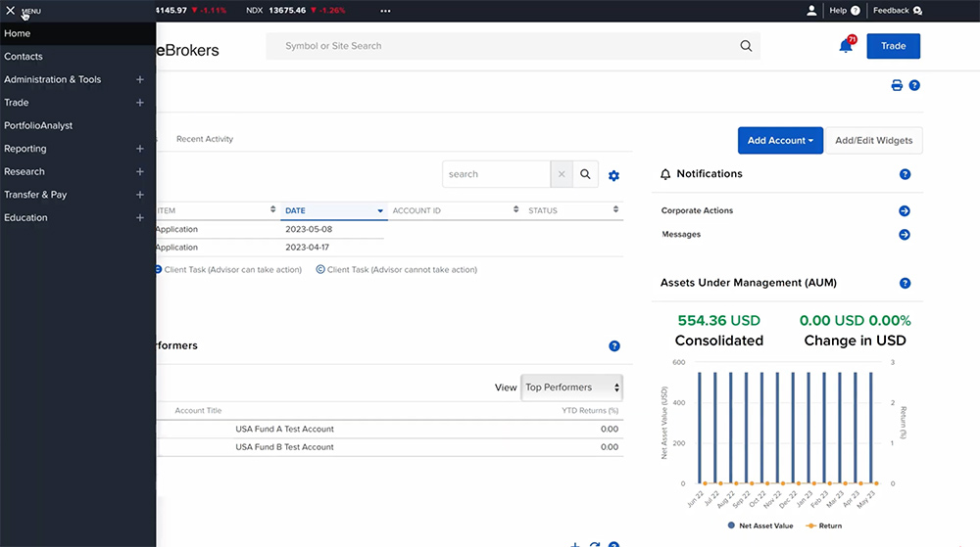Click the blue Trade button
Image resolution: width=980 pixels, height=547 pixels.
click(x=893, y=46)
